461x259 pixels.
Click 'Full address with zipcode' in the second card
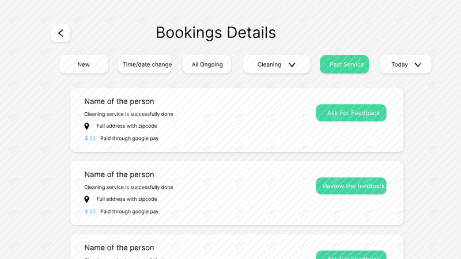(127, 199)
